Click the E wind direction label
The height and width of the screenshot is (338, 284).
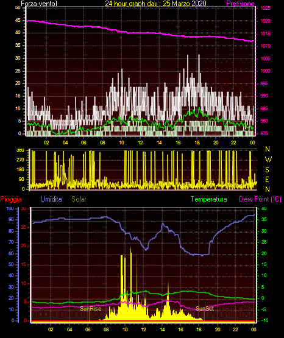pyautogui.click(x=267, y=179)
